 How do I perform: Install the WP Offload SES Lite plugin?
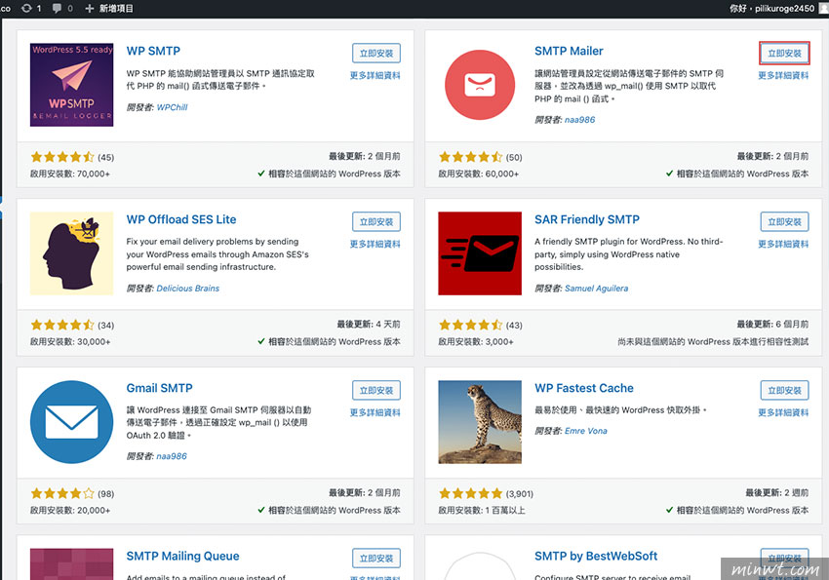376,222
